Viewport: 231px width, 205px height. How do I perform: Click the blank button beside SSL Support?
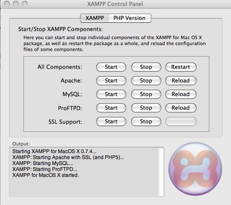(181, 122)
